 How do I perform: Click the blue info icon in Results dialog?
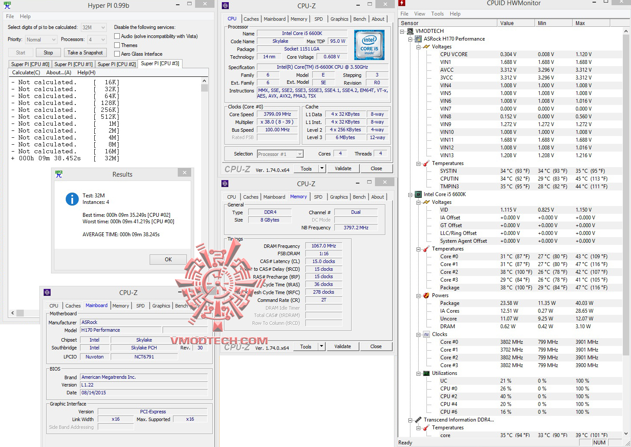point(72,199)
